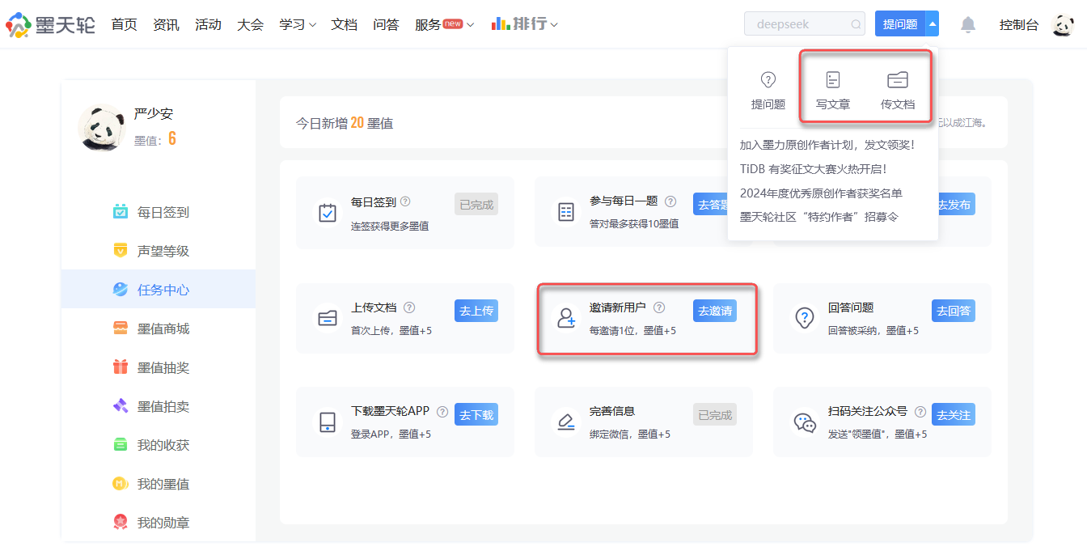Viewport: 1087px width, 551px height.
Task: Click the 墨天轮 logo
Action: 51,24
